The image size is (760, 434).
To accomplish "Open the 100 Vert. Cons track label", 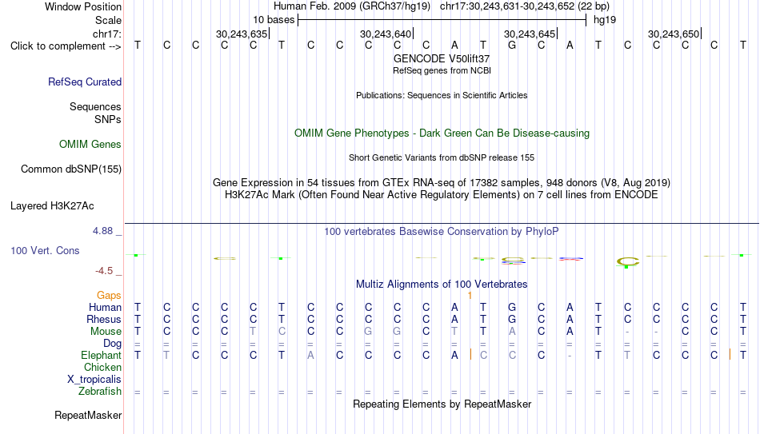I will click(x=45, y=250).
